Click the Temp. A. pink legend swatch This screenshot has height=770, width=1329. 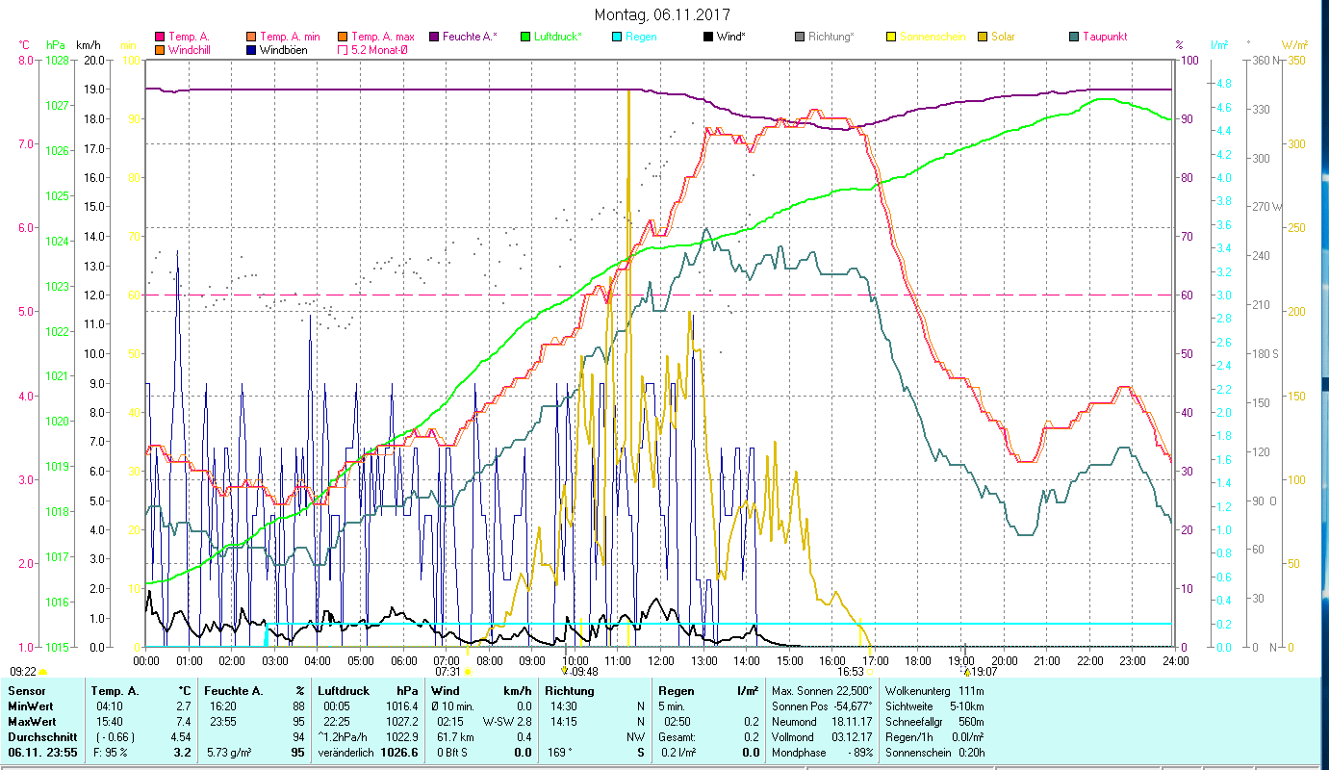click(160, 37)
